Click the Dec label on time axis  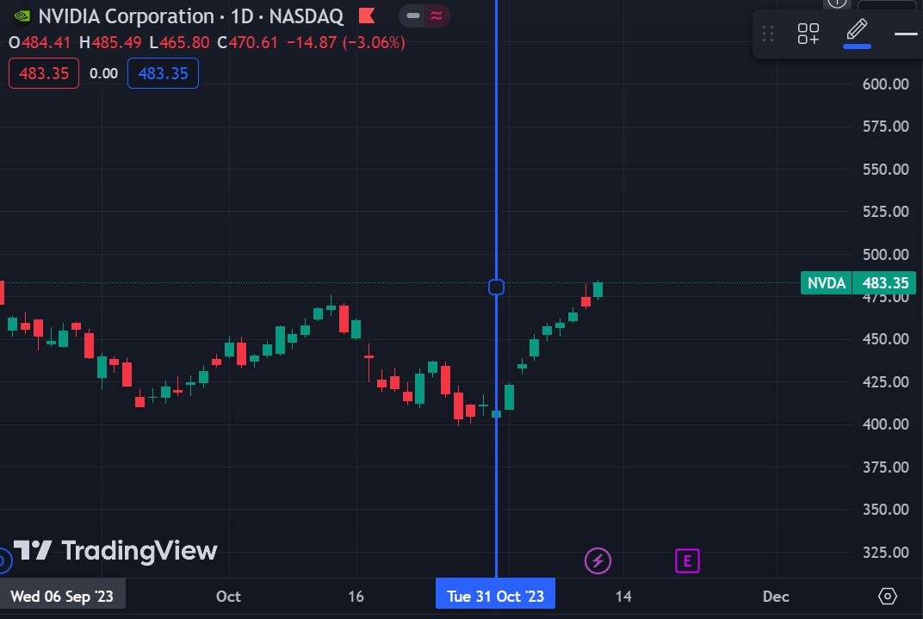pos(776,597)
